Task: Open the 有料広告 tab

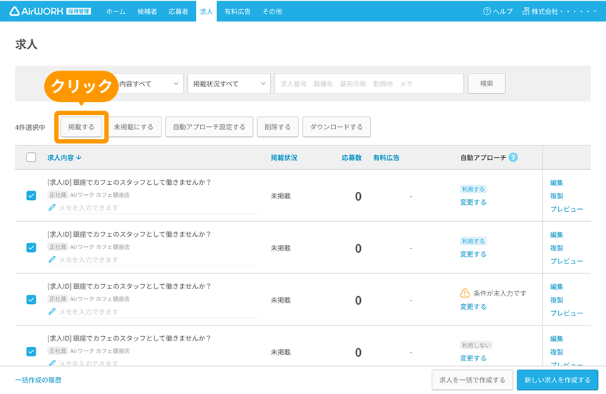Action: point(238,11)
